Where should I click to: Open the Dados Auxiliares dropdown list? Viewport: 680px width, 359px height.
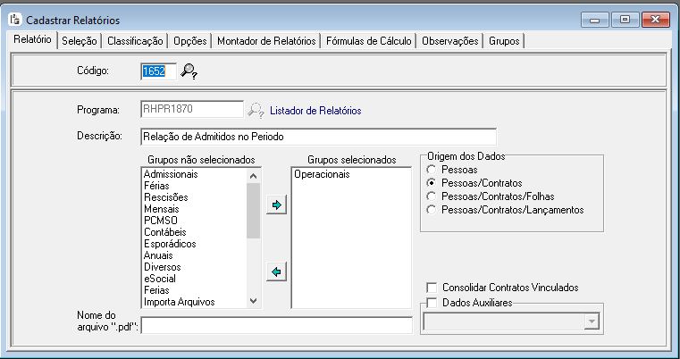tap(589, 322)
